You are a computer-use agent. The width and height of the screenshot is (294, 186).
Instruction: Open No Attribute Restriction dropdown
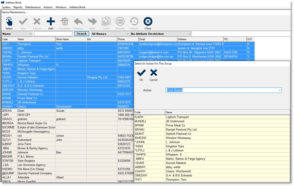click(x=190, y=34)
